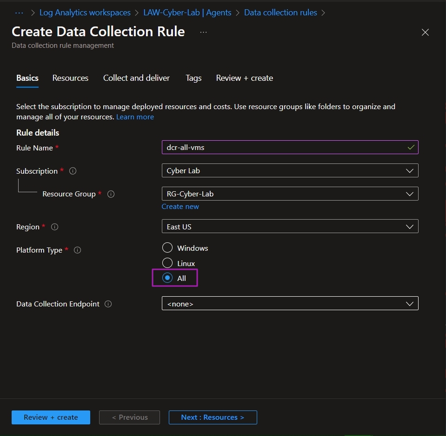Switch to the Collect and deliver tab

tap(136, 78)
